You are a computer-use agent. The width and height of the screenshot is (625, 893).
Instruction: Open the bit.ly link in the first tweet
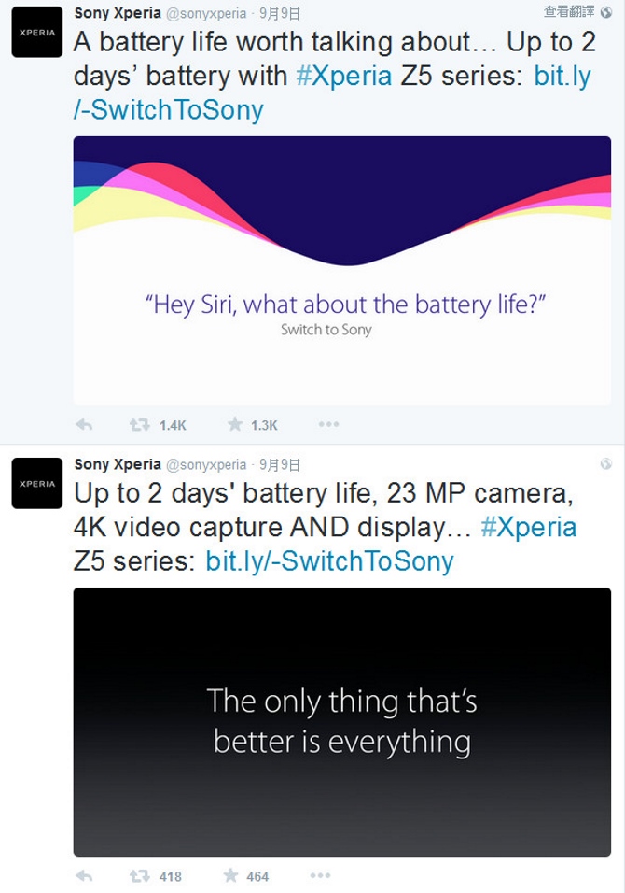coord(562,76)
